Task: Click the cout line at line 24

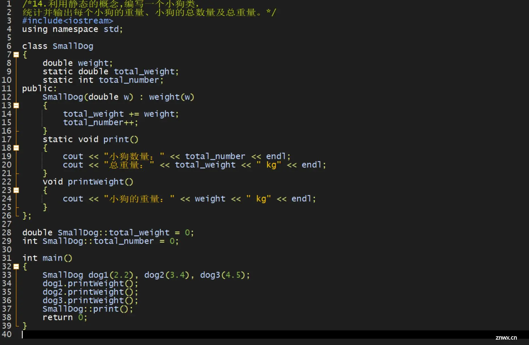Action: [x=189, y=199]
